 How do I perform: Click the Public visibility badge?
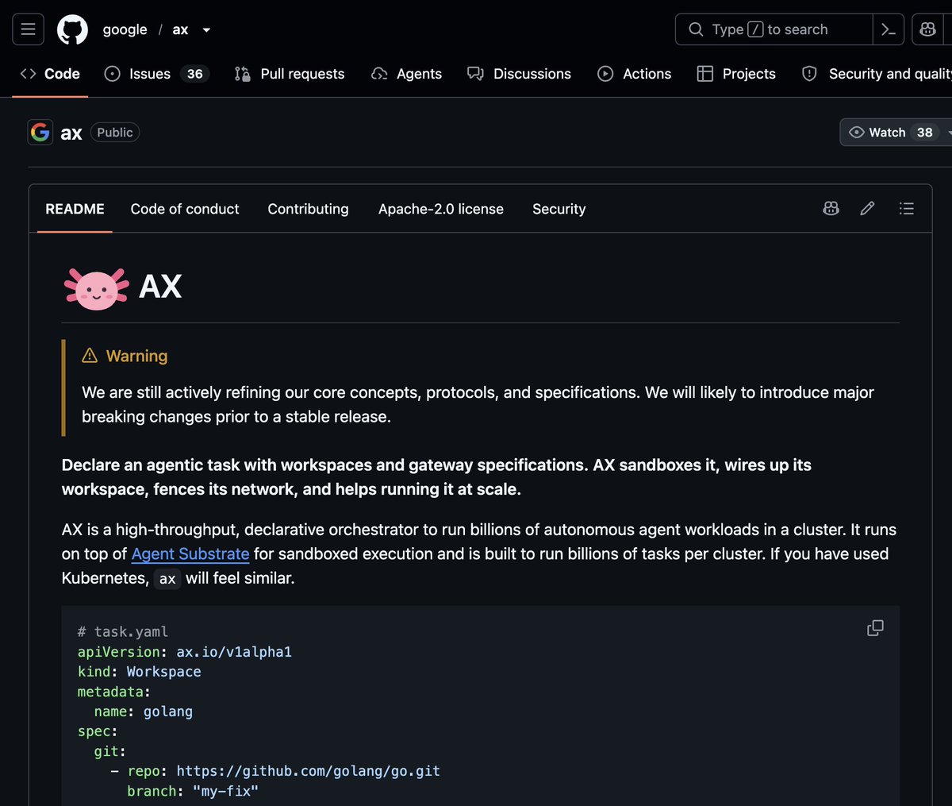(x=115, y=133)
